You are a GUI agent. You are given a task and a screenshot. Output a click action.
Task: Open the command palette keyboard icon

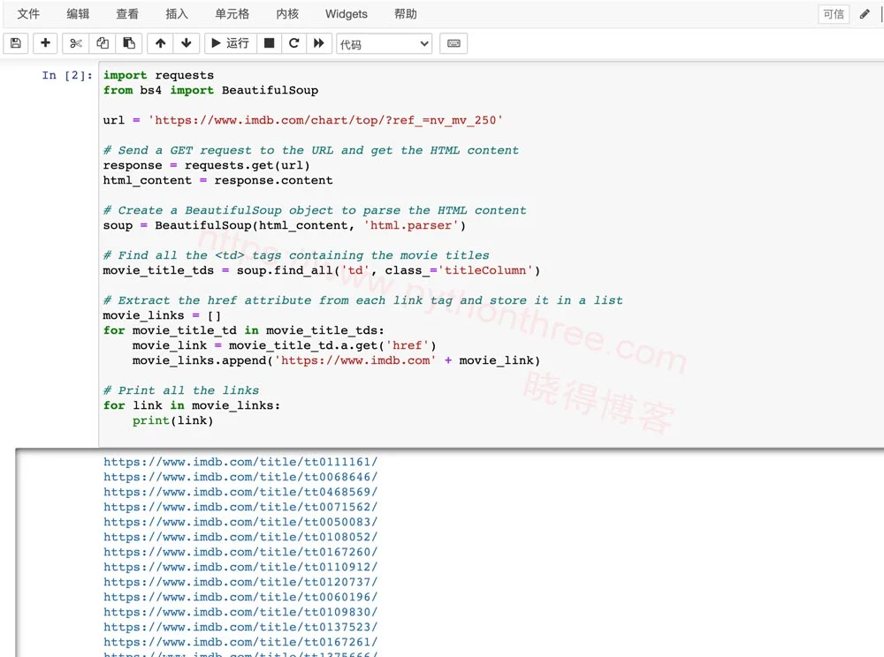click(x=453, y=43)
